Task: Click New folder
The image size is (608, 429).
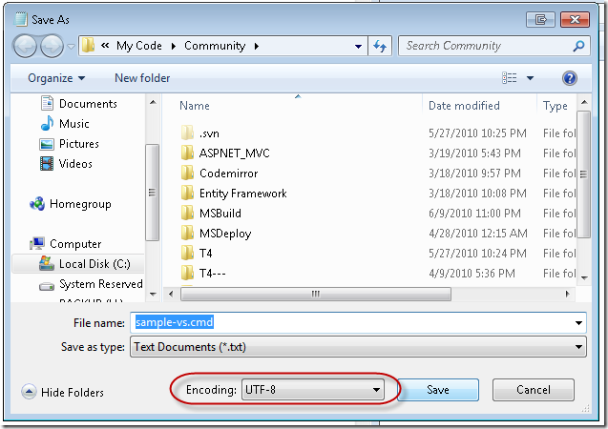Action: pyautogui.click(x=142, y=78)
